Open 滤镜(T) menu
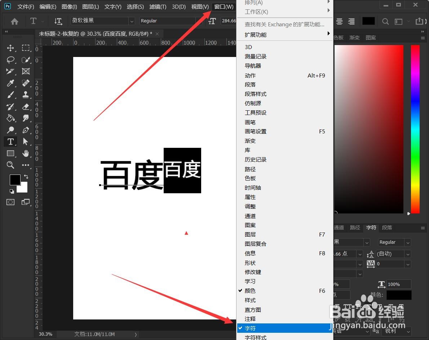Screen dimensions: 429x340 coord(158,6)
